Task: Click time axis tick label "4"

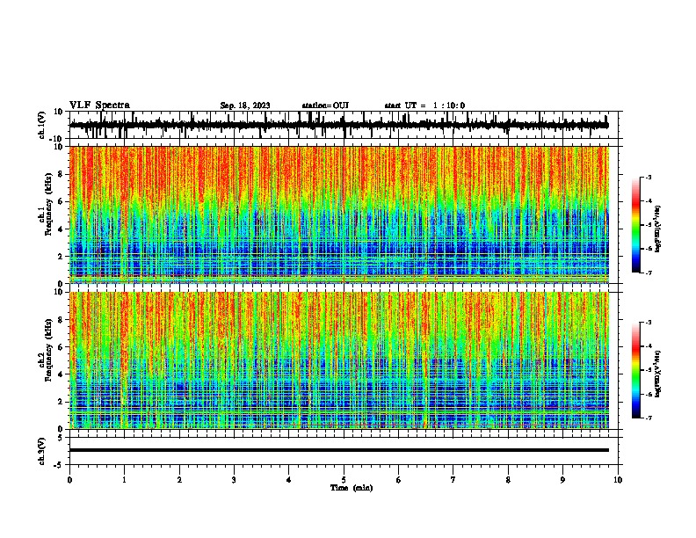Action: coord(289,480)
